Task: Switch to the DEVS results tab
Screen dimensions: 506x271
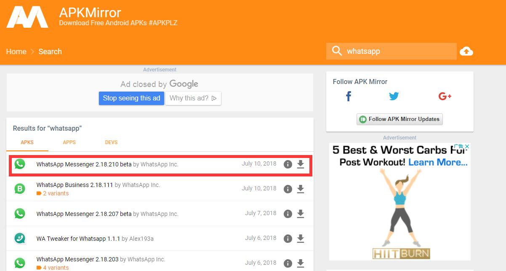Action: pos(111,142)
